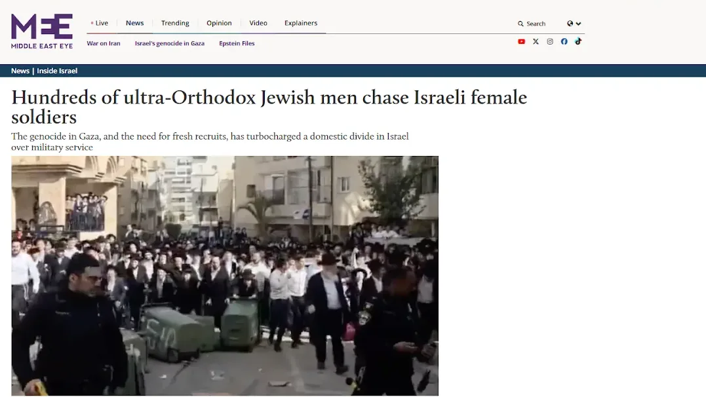Open the Opinion section
This screenshot has width=706, height=397.
pyautogui.click(x=220, y=23)
